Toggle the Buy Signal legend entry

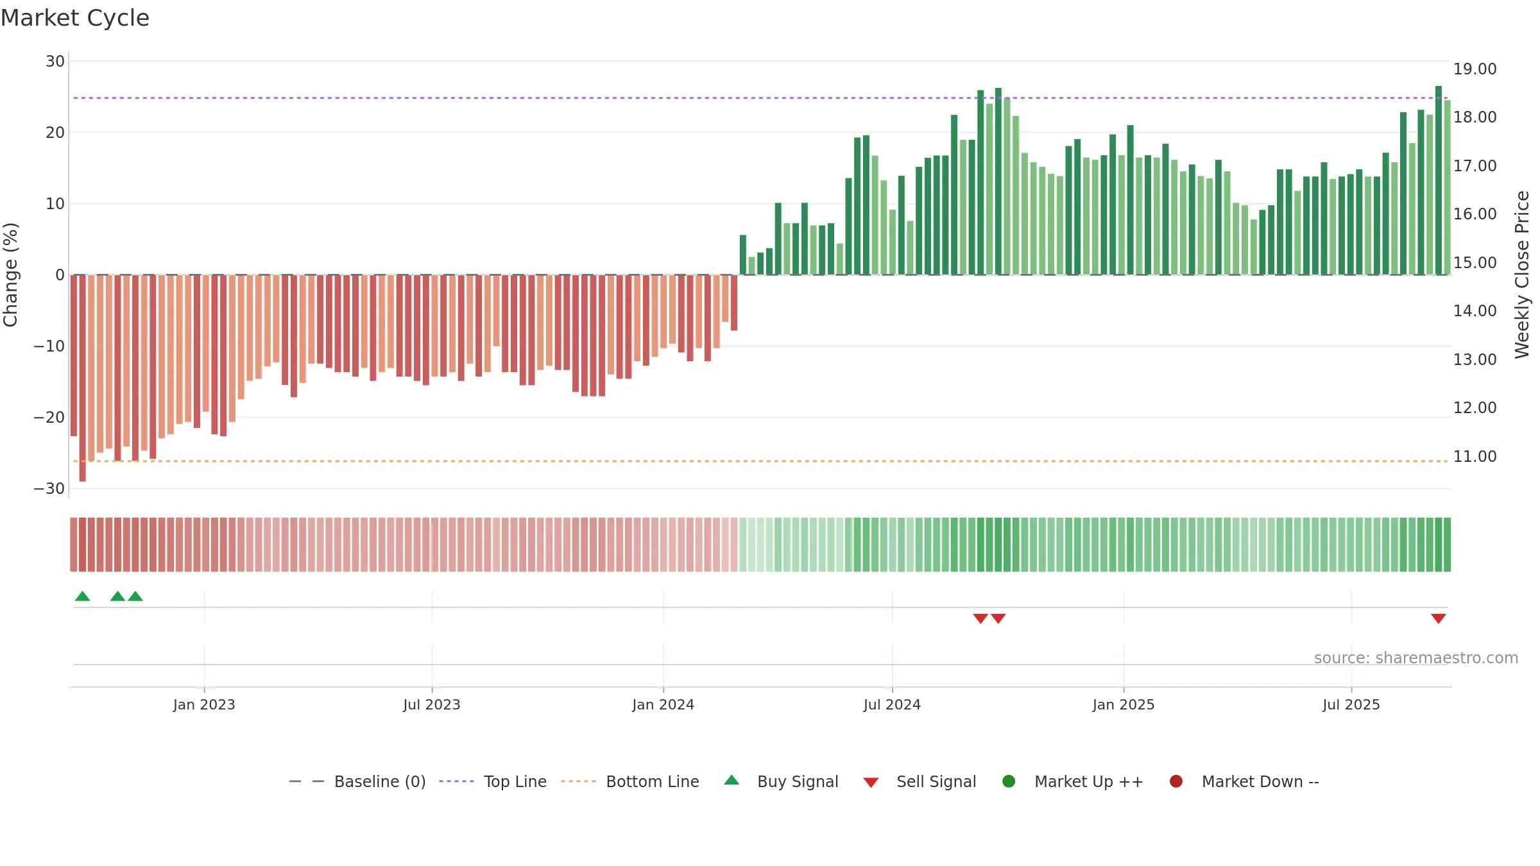(x=781, y=781)
